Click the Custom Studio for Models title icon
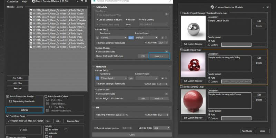 click(x=212, y=7)
